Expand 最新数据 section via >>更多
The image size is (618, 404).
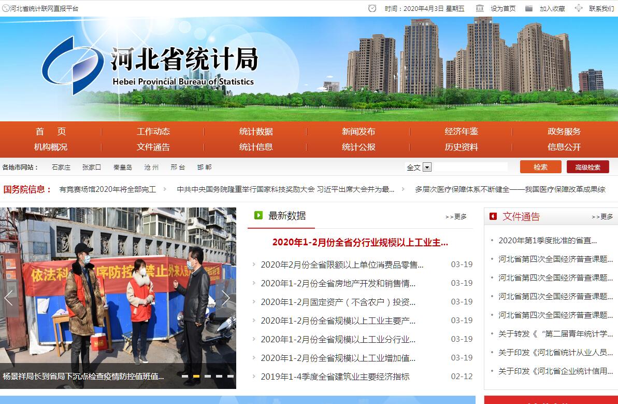(x=456, y=217)
